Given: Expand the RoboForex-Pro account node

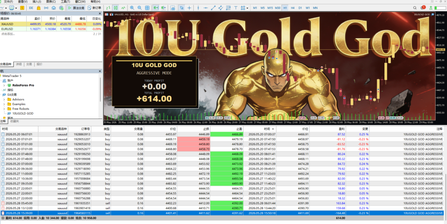Looking at the screenshot, I should pos(4,85).
